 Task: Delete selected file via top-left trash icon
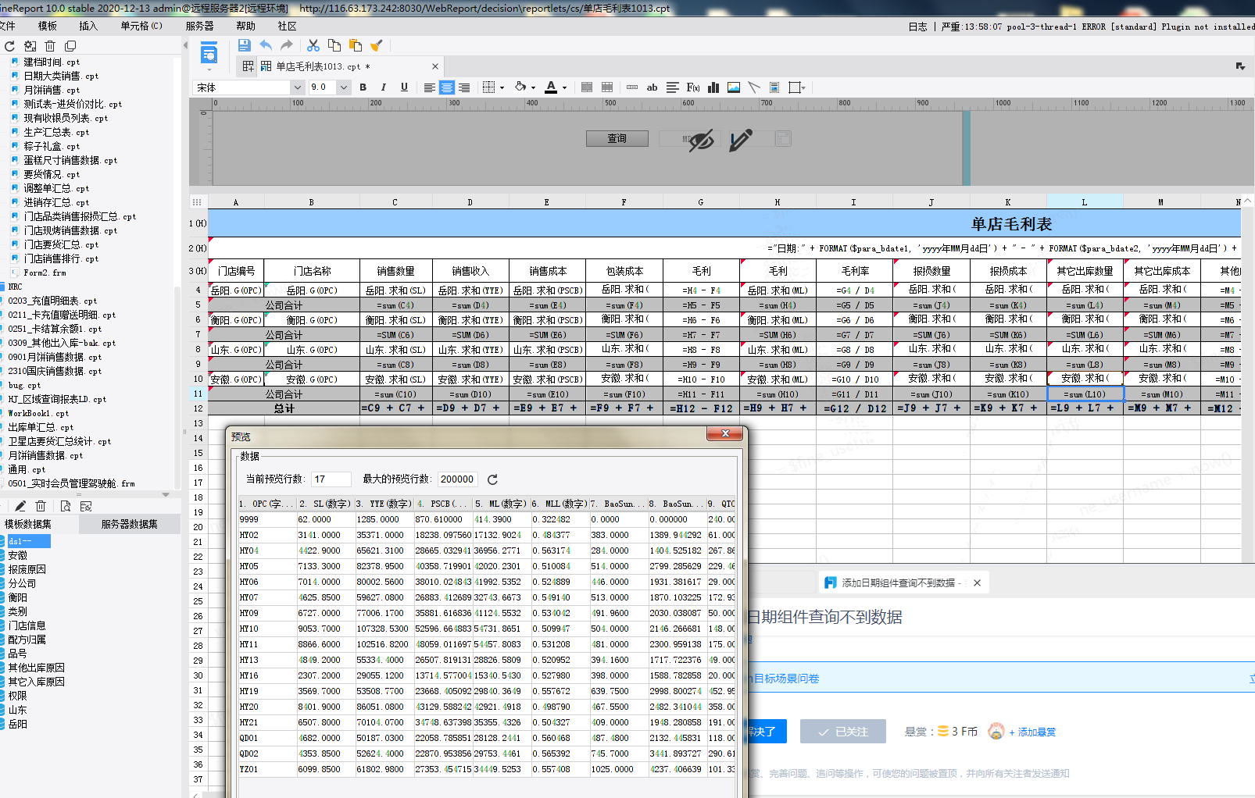pyautogui.click(x=50, y=46)
